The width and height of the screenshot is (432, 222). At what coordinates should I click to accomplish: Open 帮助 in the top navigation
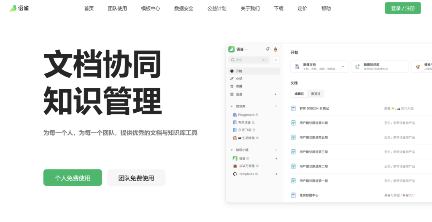coord(326,8)
